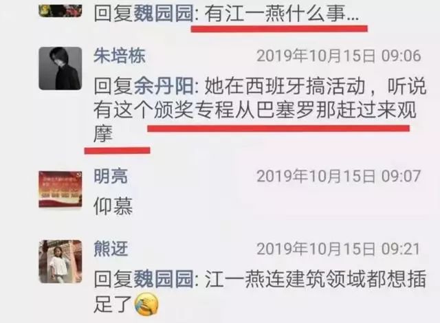
Task: Click the username 明亮
Action: [111, 176]
